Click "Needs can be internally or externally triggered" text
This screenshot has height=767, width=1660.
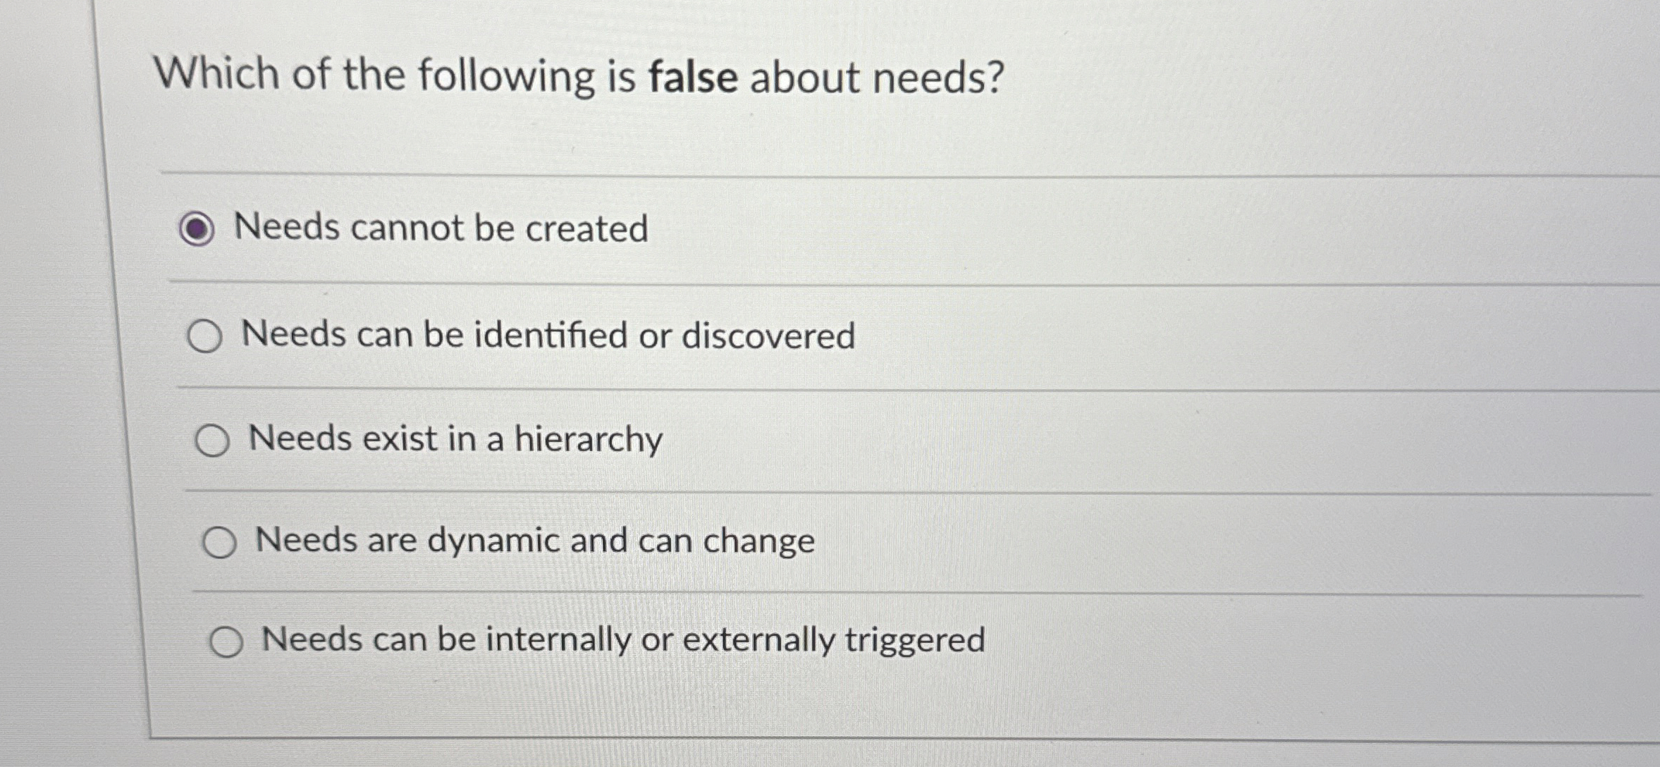pos(622,639)
